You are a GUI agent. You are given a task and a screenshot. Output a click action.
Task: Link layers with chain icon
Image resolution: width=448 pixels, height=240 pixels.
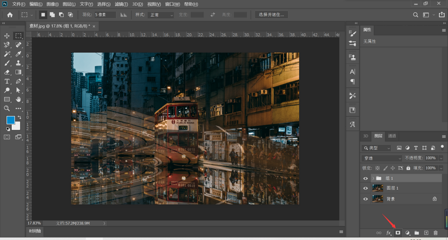tap(379, 233)
